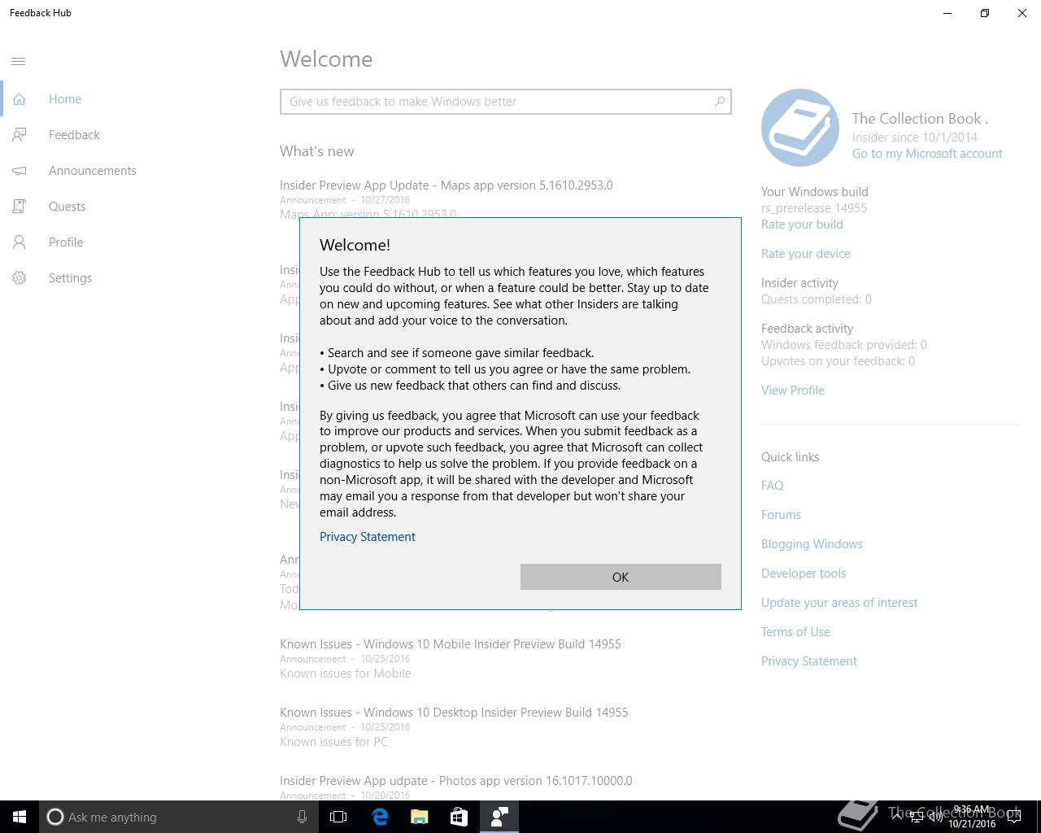The image size is (1041, 833).
Task: Click Update your areas of interest
Action: pyautogui.click(x=839, y=603)
